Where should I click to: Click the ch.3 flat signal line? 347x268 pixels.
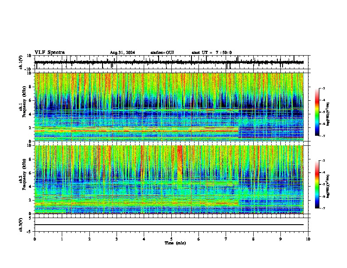click(169, 225)
